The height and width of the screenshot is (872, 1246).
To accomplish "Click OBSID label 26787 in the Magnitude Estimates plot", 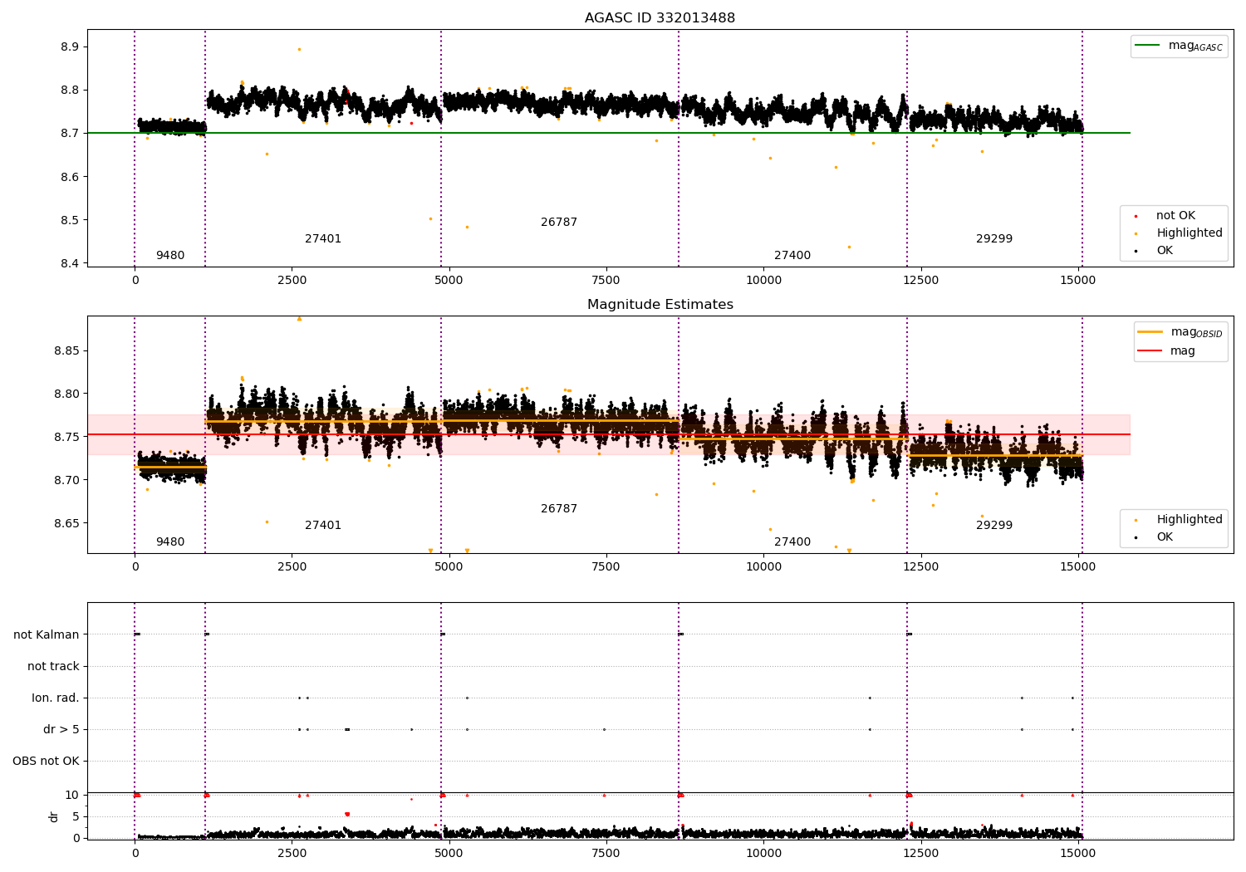I will [559, 509].
